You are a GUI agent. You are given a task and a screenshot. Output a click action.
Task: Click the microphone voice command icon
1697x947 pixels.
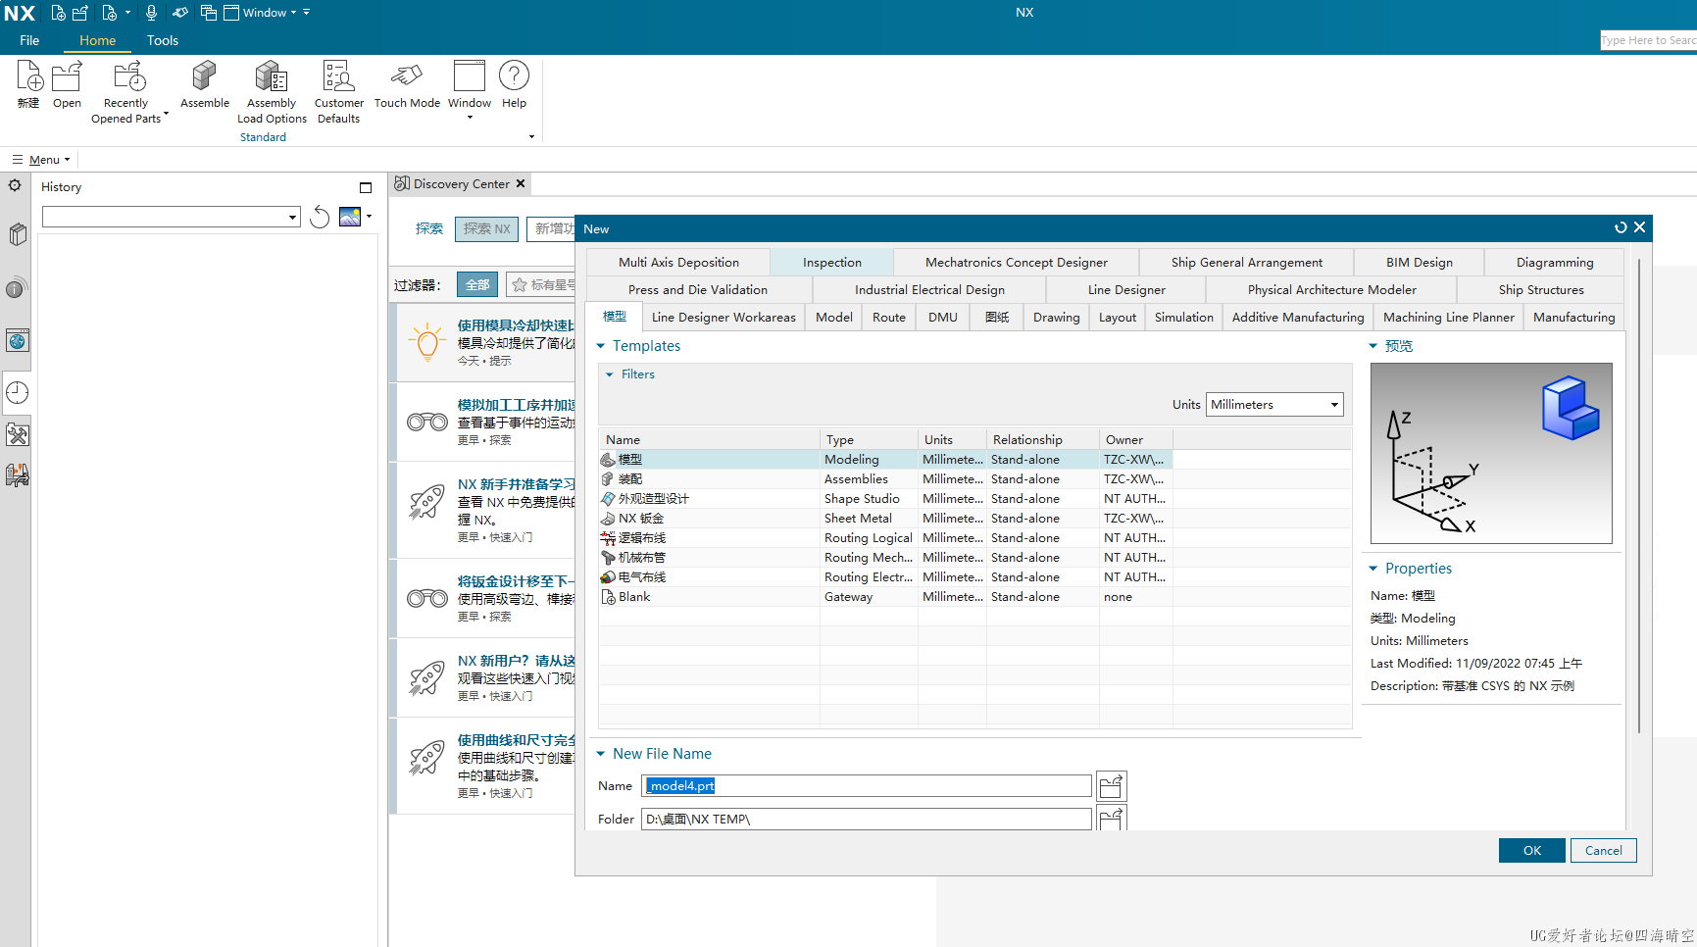click(x=151, y=13)
